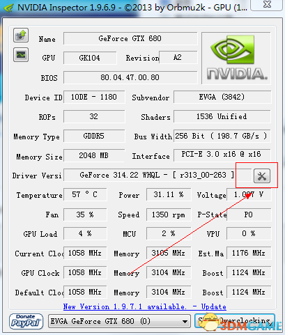Click the 256 Bit bus width field

point(222,136)
